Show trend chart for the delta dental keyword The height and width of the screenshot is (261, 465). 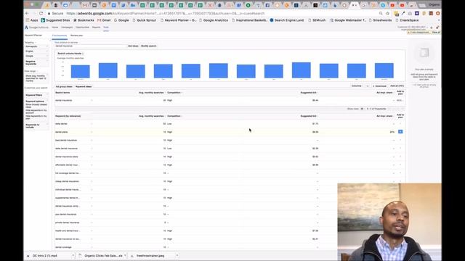[92, 124]
